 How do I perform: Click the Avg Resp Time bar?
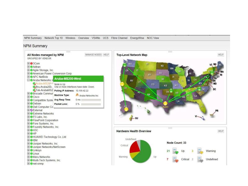91,100
